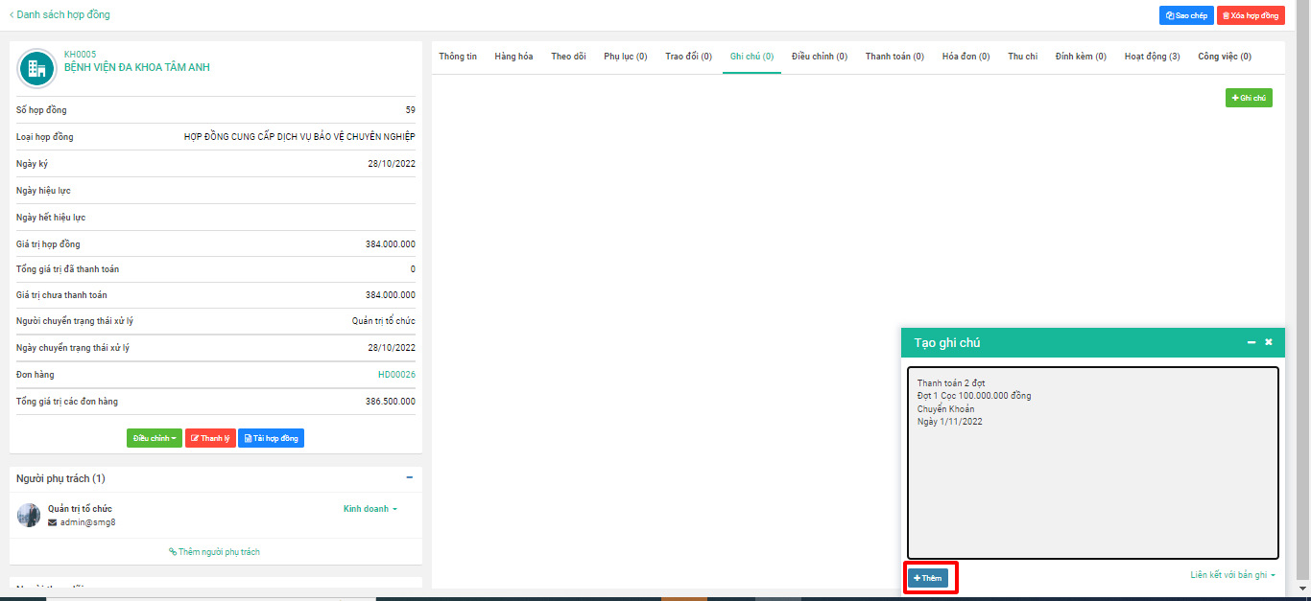Go to the Thanh toán (0) tab
The height and width of the screenshot is (601, 1311).
tap(894, 57)
